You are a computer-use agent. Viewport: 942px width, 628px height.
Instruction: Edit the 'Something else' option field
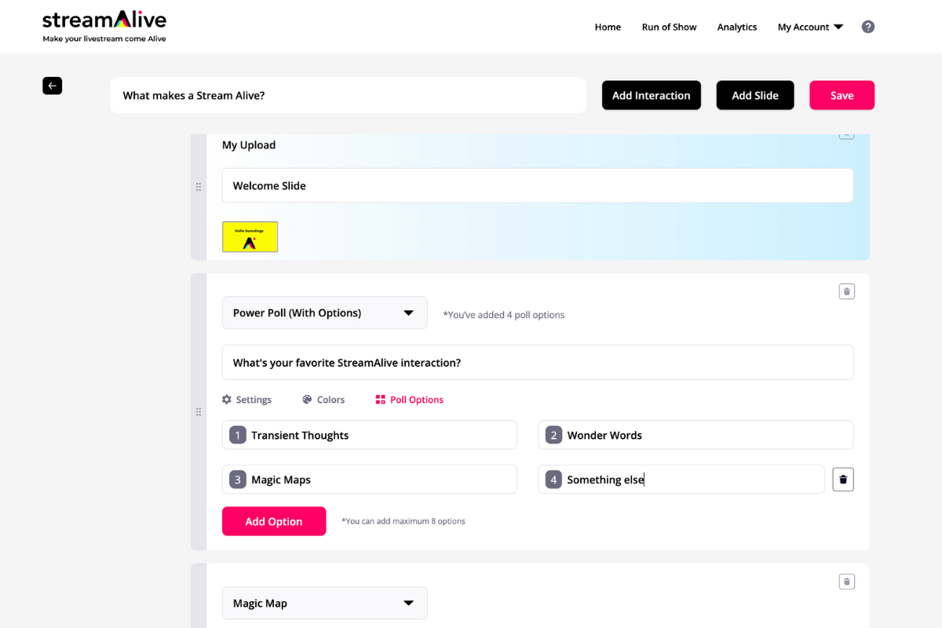(681, 480)
